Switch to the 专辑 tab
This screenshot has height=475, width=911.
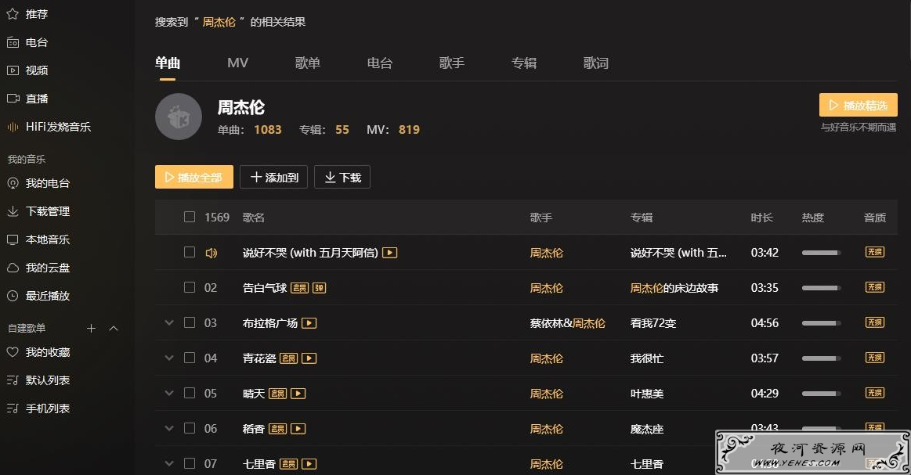pyautogui.click(x=524, y=63)
